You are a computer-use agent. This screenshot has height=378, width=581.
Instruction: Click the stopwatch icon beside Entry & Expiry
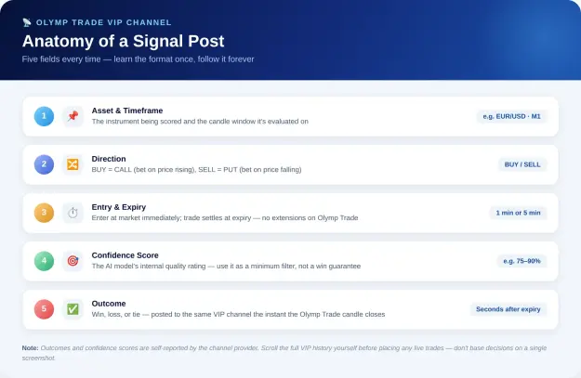73,213
